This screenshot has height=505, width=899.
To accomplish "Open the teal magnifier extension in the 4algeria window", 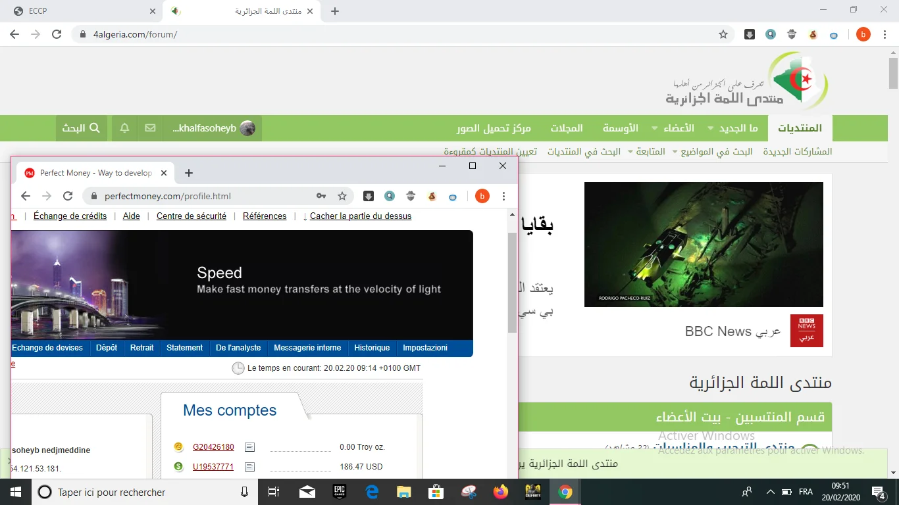I will (x=771, y=34).
